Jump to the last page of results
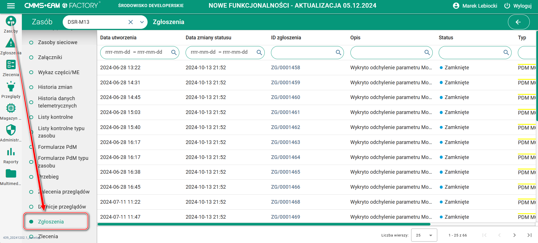This screenshot has width=538, height=243. 529,235
